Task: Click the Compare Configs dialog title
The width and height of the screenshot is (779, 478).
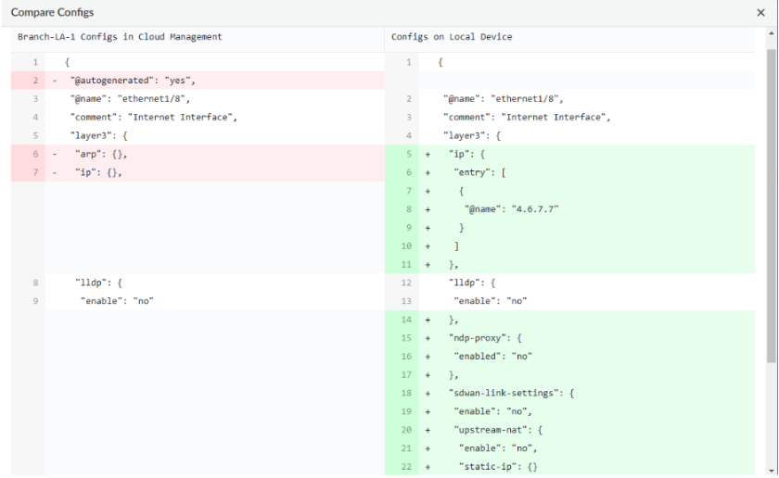Action: [x=52, y=13]
